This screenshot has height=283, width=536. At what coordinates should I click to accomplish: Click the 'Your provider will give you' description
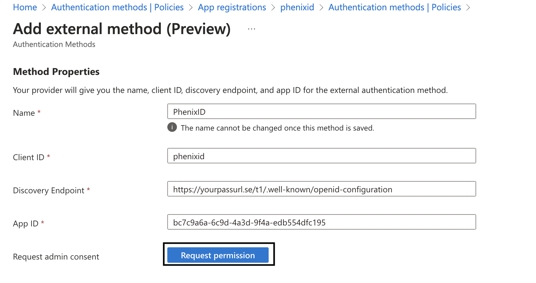pos(230,90)
